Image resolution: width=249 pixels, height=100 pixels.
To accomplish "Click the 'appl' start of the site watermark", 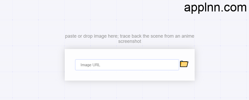I will click(194, 8).
